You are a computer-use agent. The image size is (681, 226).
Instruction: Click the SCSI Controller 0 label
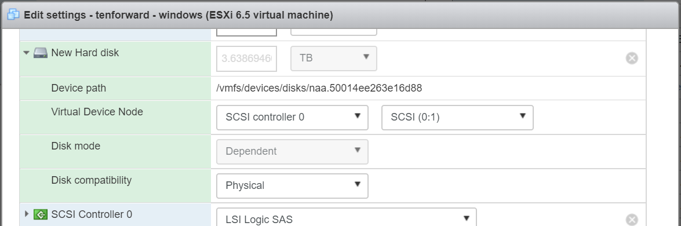click(x=92, y=214)
